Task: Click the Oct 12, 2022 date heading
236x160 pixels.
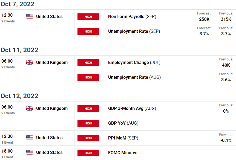Action: tap(19, 96)
